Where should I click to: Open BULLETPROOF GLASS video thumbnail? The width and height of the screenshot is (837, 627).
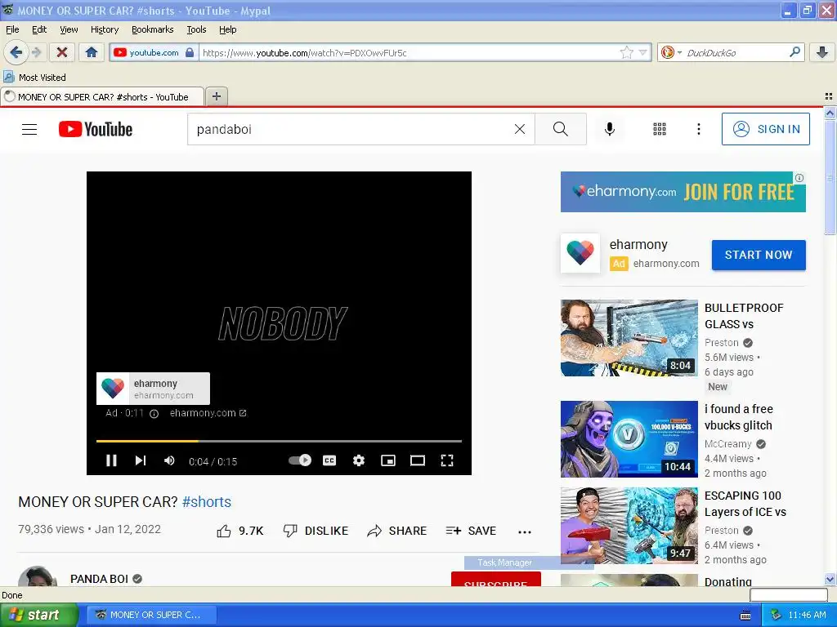(x=629, y=337)
